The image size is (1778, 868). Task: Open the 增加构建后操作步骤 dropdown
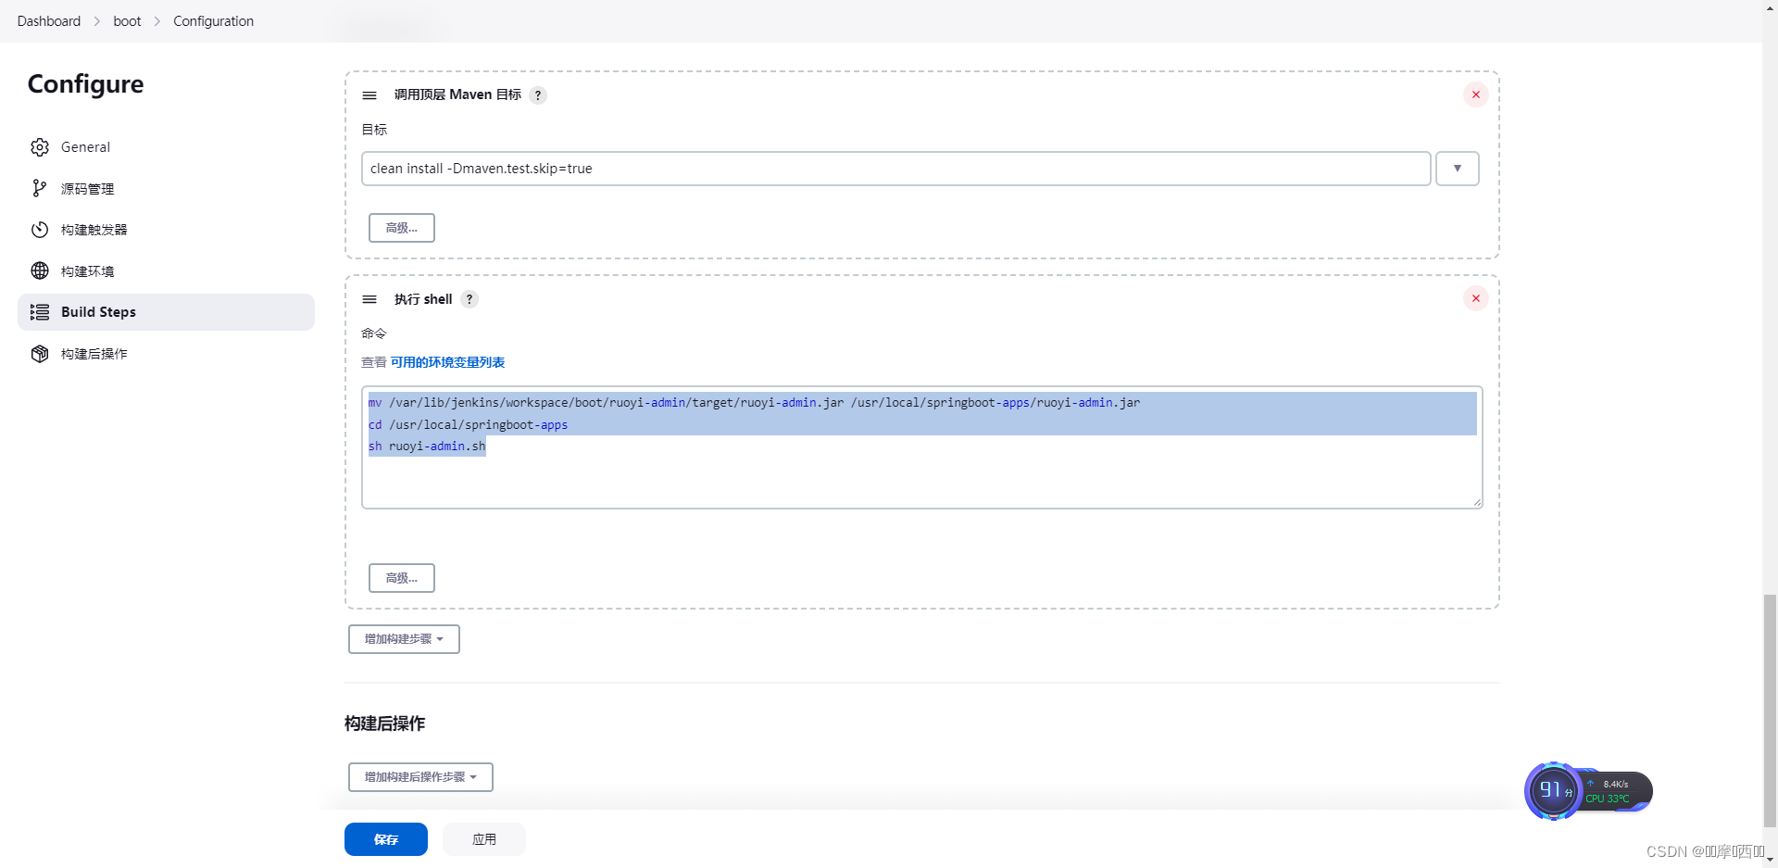[420, 777]
